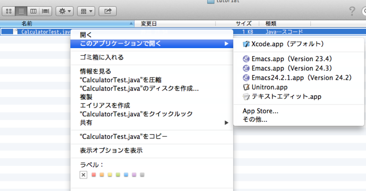Open the gear action menu
366x191 pixels.
click(65, 11)
